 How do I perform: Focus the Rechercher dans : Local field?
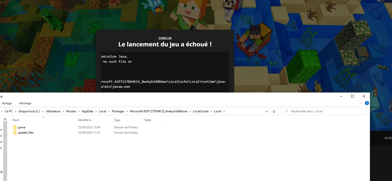point(324,111)
